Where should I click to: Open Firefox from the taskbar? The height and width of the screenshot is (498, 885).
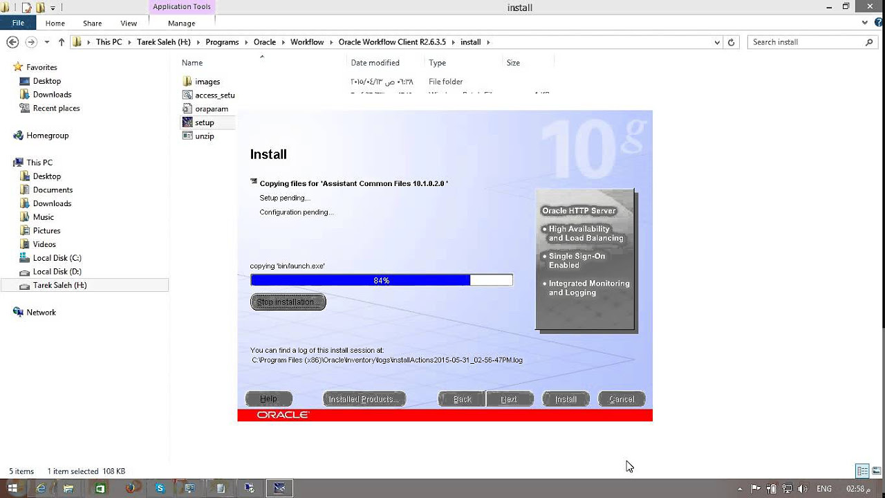130,488
